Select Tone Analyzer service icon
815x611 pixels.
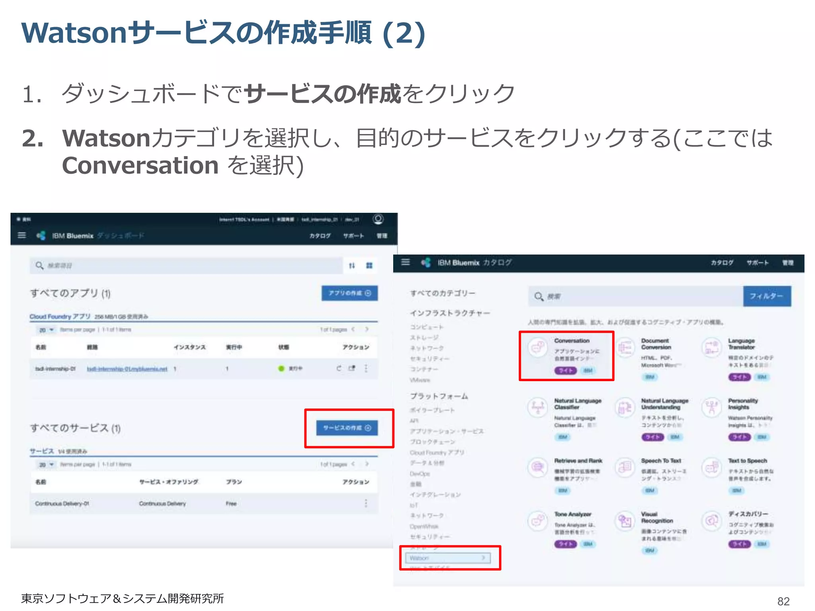(x=538, y=521)
